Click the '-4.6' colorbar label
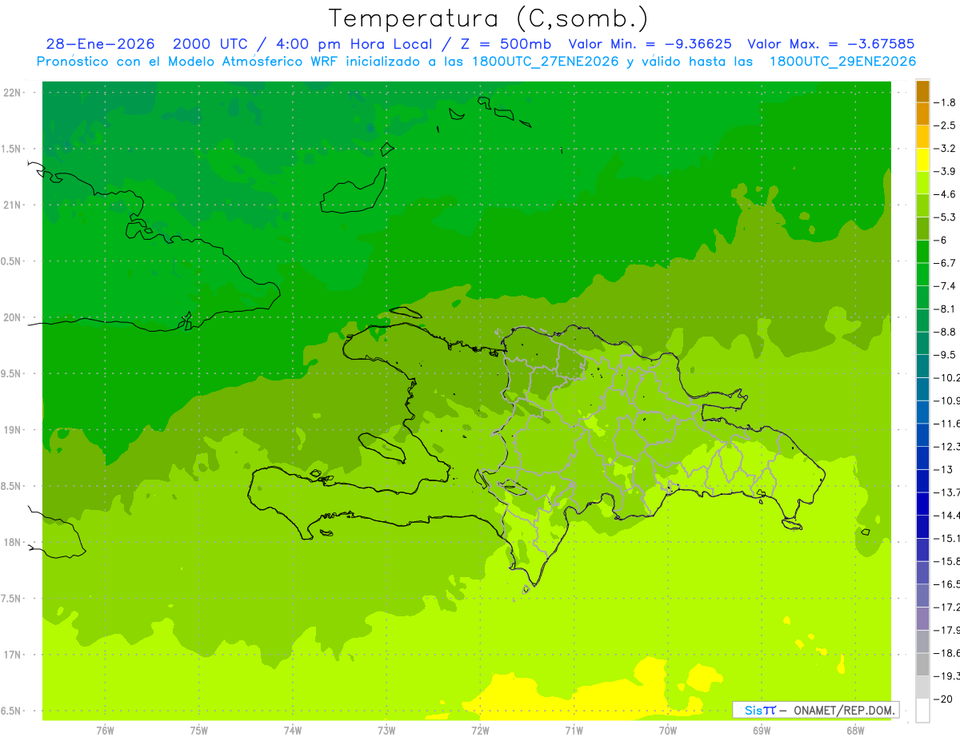The height and width of the screenshot is (741, 960). [x=946, y=194]
